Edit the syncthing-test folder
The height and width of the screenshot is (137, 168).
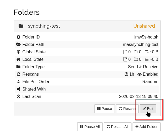[x=148, y=109]
